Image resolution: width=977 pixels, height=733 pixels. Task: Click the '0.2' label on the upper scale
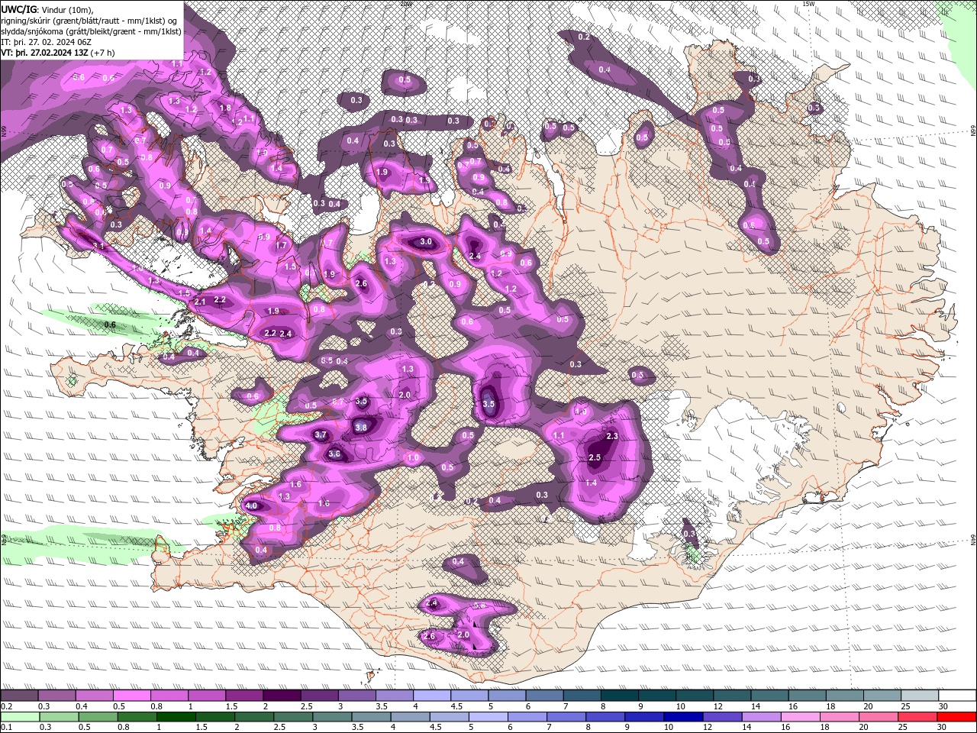point(6,706)
